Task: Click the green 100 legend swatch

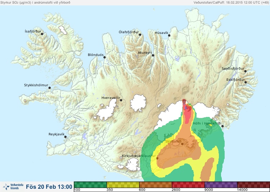Action: point(90,185)
